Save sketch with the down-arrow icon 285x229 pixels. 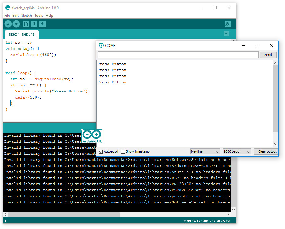(x=42, y=24)
